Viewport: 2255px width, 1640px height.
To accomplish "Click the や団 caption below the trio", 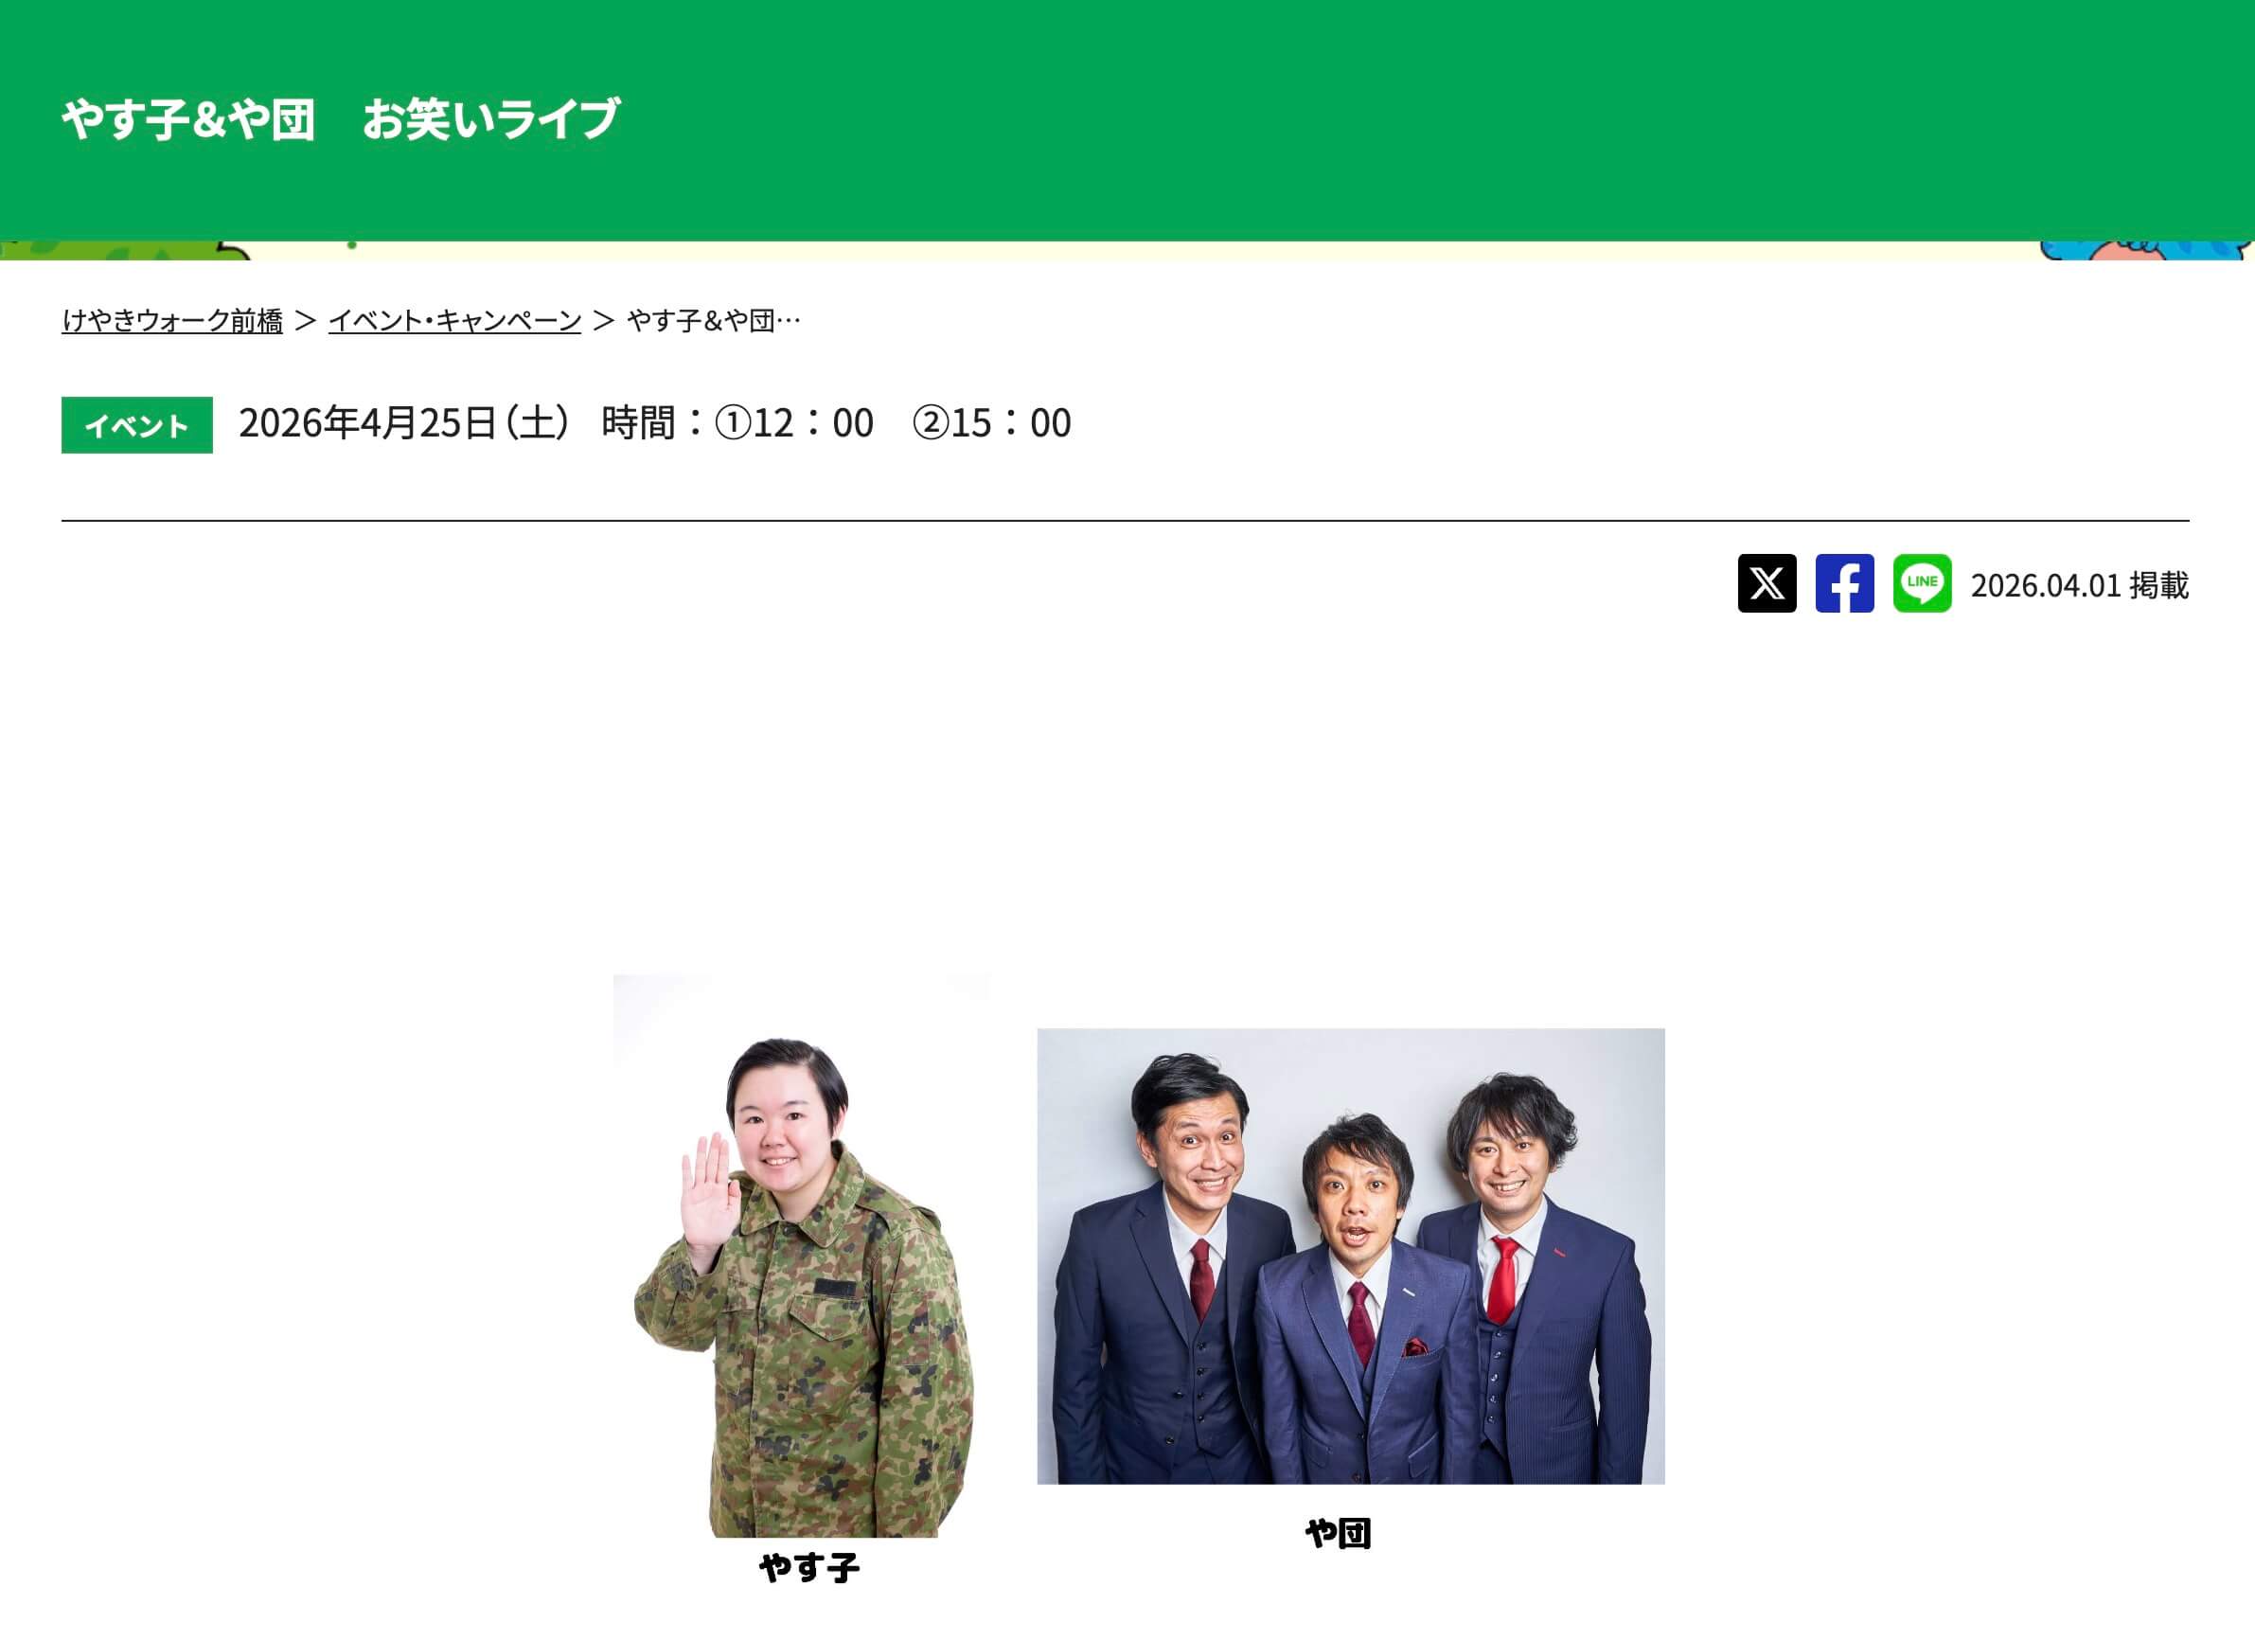I will 1339,1534.
